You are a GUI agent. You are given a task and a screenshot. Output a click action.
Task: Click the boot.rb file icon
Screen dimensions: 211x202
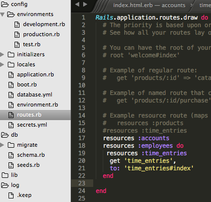tap(11, 85)
